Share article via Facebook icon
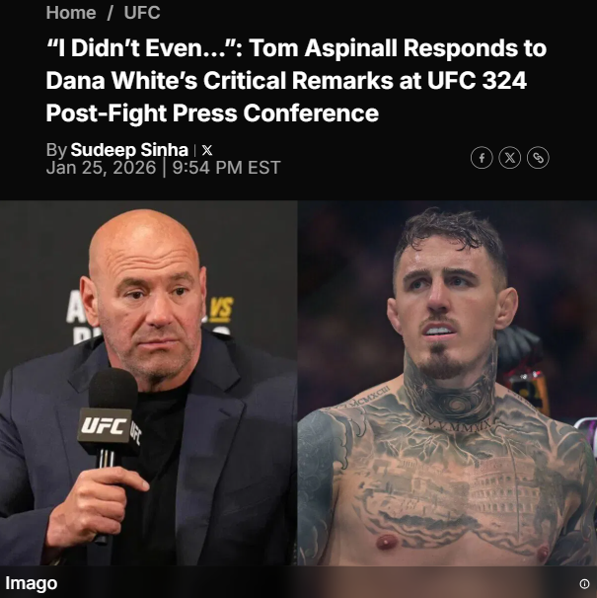Image resolution: width=597 pixels, height=598 pixels. pyautogui.click(x=482, y=158)
